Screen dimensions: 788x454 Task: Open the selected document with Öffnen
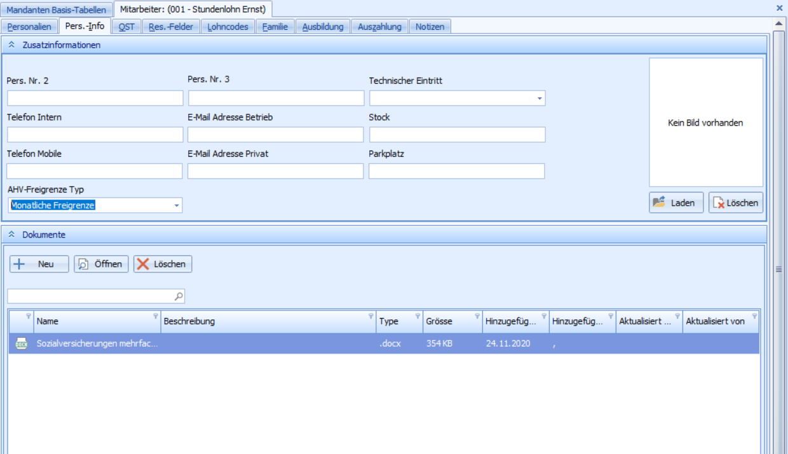(x=102, y=264)
